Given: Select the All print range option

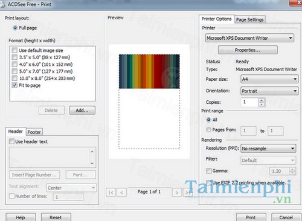Looking at the screenshot, I should pyautogui.click(x=208, y=120).
